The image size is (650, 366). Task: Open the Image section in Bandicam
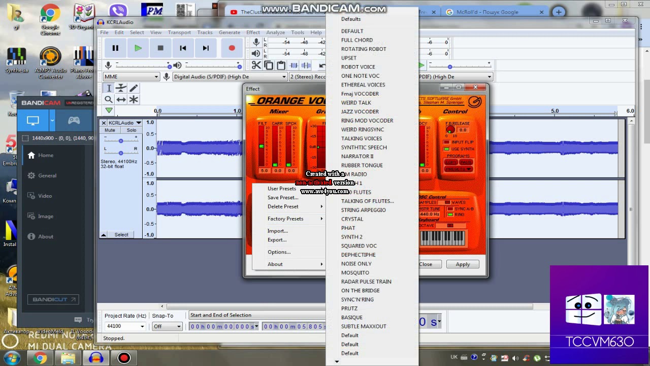pyautogui.click(x=45, y=216)
